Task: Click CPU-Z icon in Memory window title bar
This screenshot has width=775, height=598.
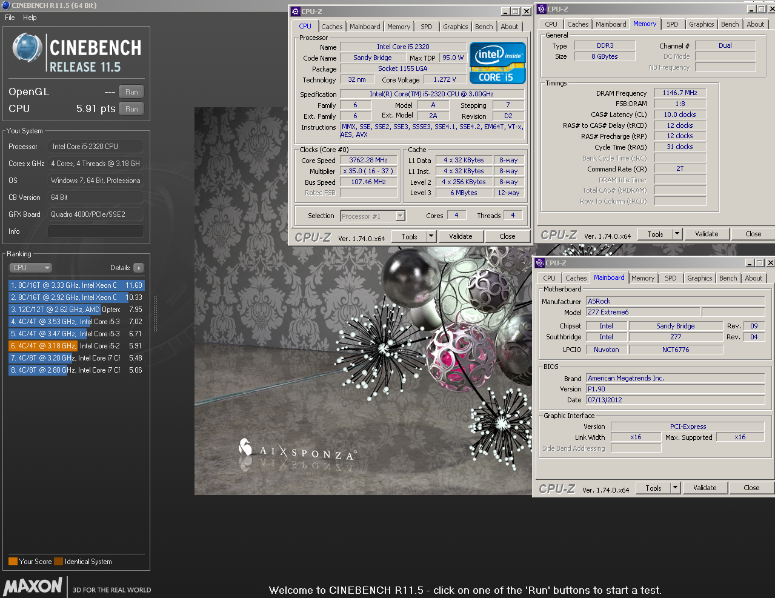Action: pyautogui.click(x=541, y=9)
